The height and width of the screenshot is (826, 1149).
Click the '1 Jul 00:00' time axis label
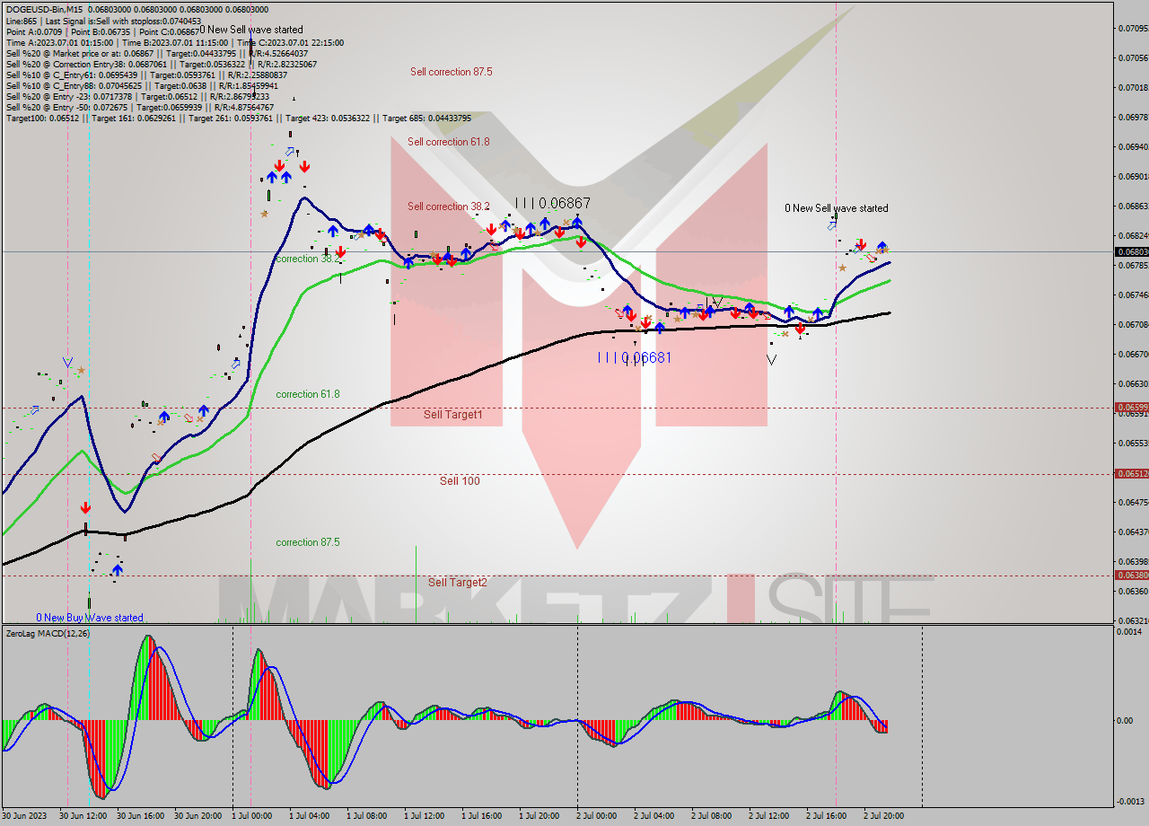point(254,816)
